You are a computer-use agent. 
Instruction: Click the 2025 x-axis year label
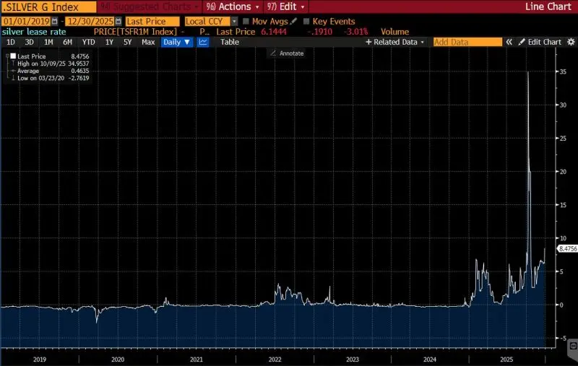pos(506,360)
